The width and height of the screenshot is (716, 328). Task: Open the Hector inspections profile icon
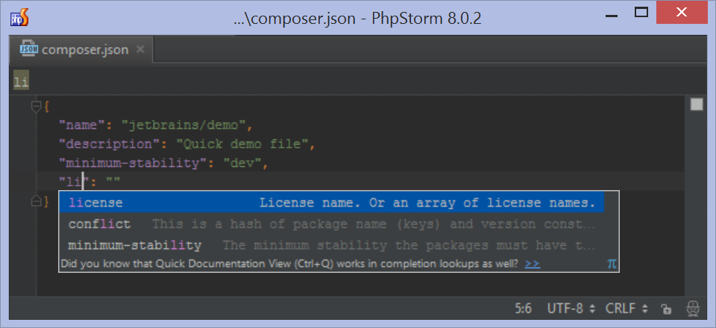694,309
